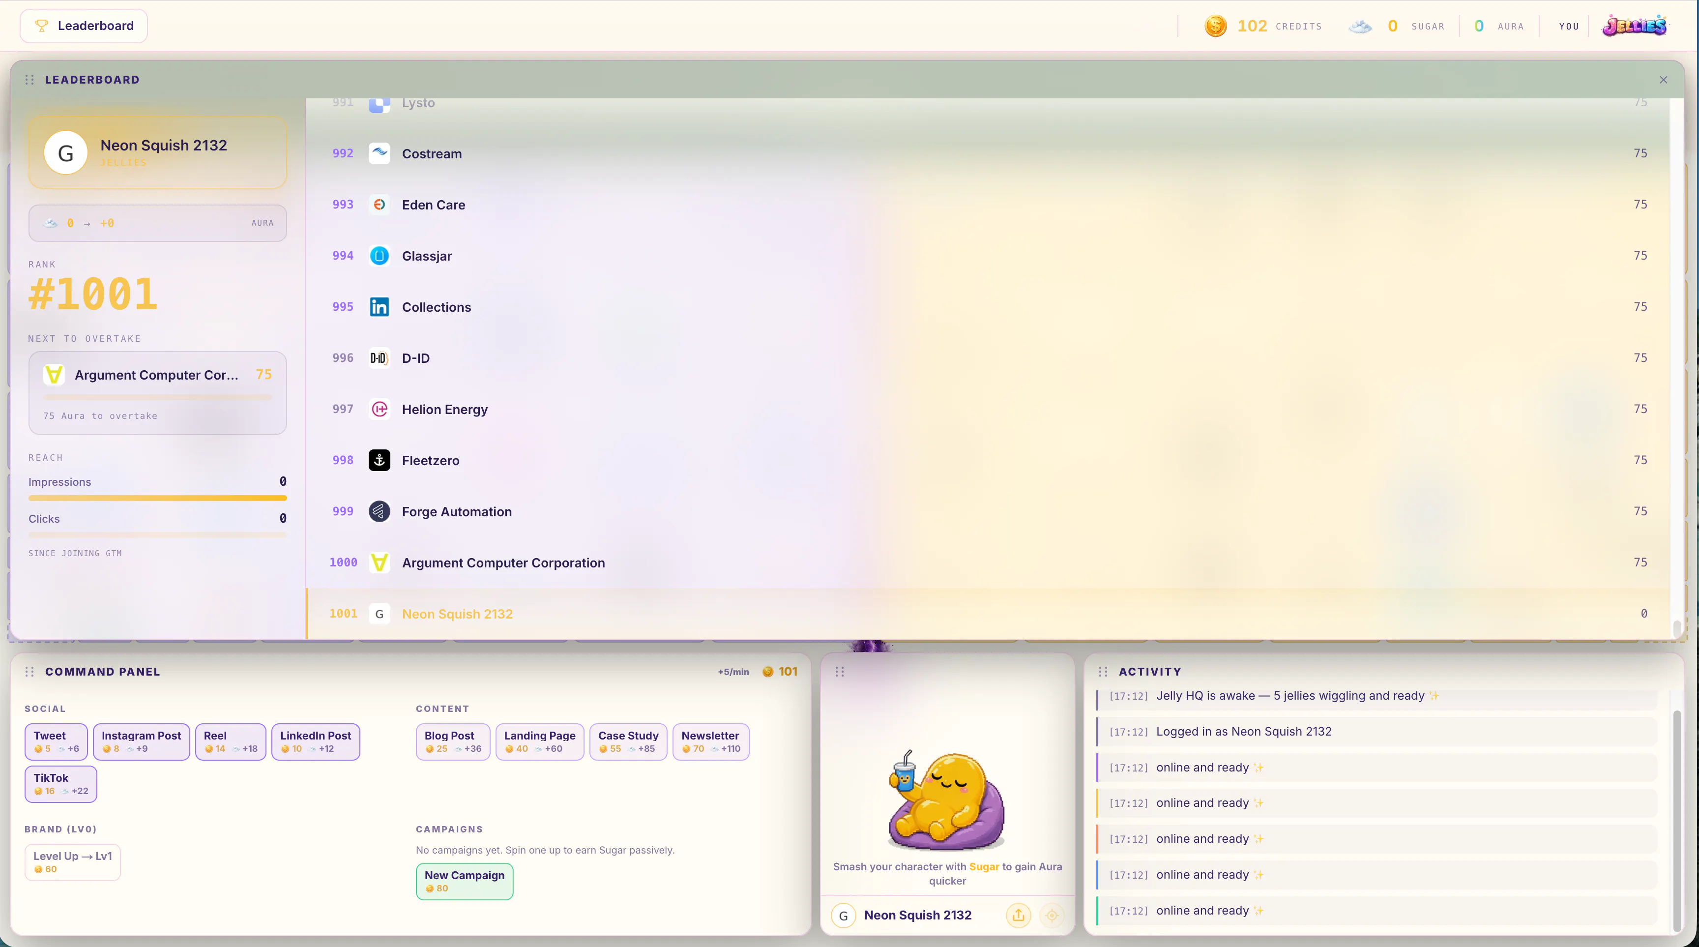The image size is (1699, 947).
Task: Click the Aura 0 → +0 field
Action: click(x=158, y=223)
